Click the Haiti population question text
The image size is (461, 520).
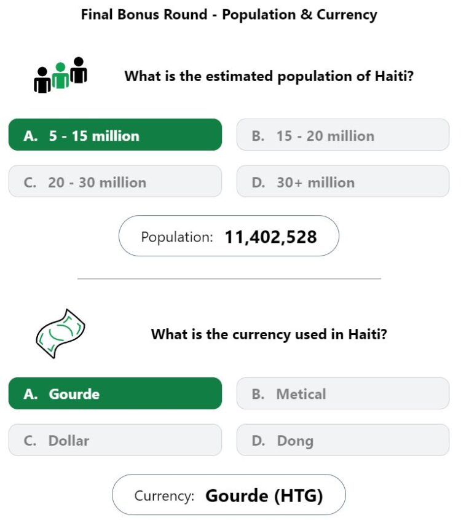click(x=269, y=76)
